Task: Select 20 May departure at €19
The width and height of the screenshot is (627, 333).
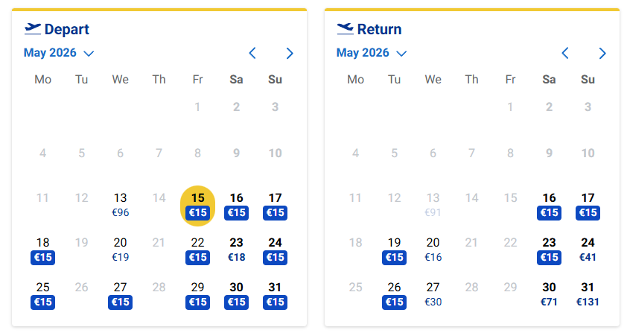Action: (121, 250)
